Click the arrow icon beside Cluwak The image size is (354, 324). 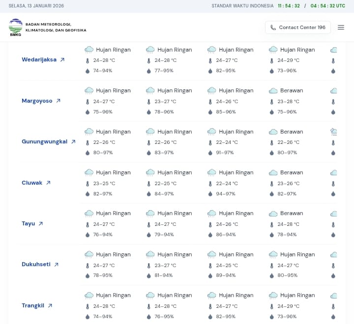[48, 183]
